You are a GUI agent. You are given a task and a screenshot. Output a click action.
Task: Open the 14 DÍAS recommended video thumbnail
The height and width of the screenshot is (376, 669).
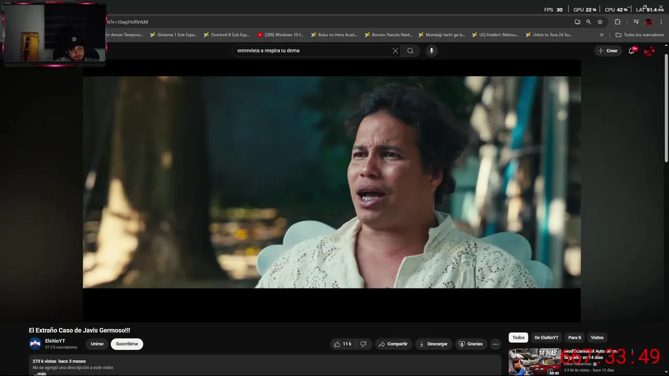[x=535, y=361]
